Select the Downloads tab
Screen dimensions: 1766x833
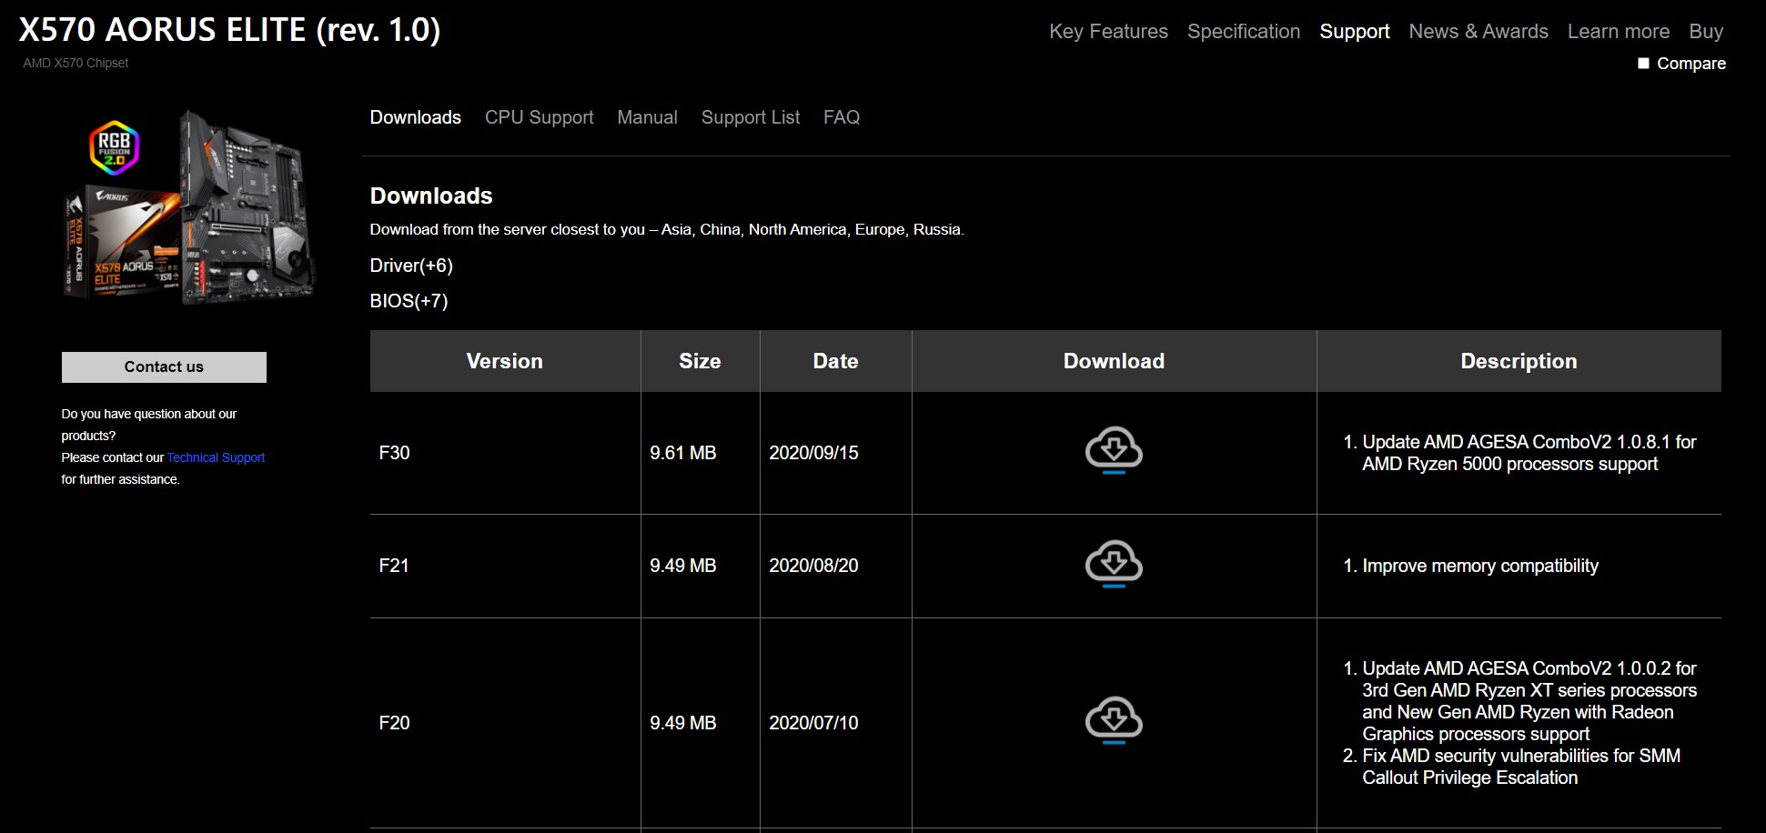(x=416, y=117)
